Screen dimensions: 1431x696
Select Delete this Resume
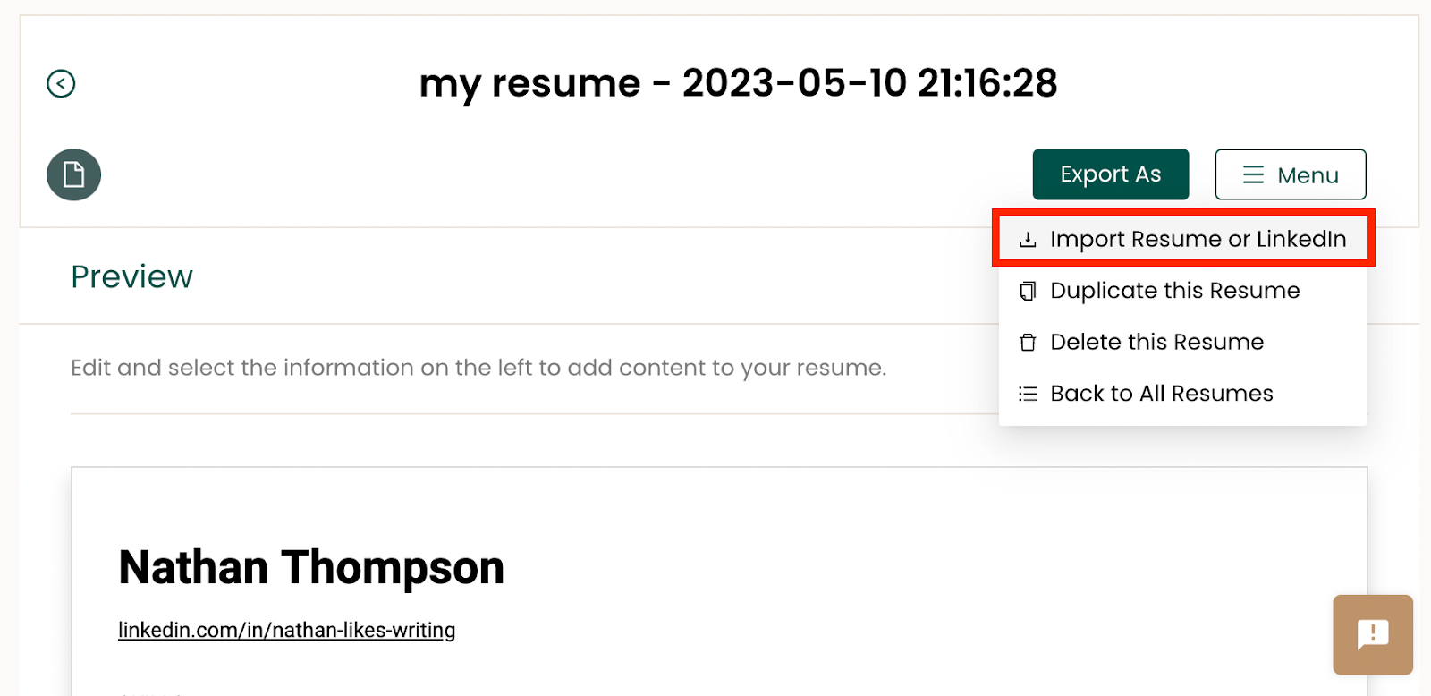pyautogui.click(x=1157, y=341)
